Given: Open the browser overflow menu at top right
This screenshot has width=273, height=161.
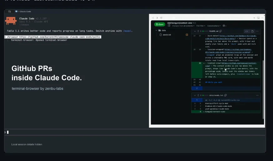Looking at the screenshot, I should [x=262, y=18].
